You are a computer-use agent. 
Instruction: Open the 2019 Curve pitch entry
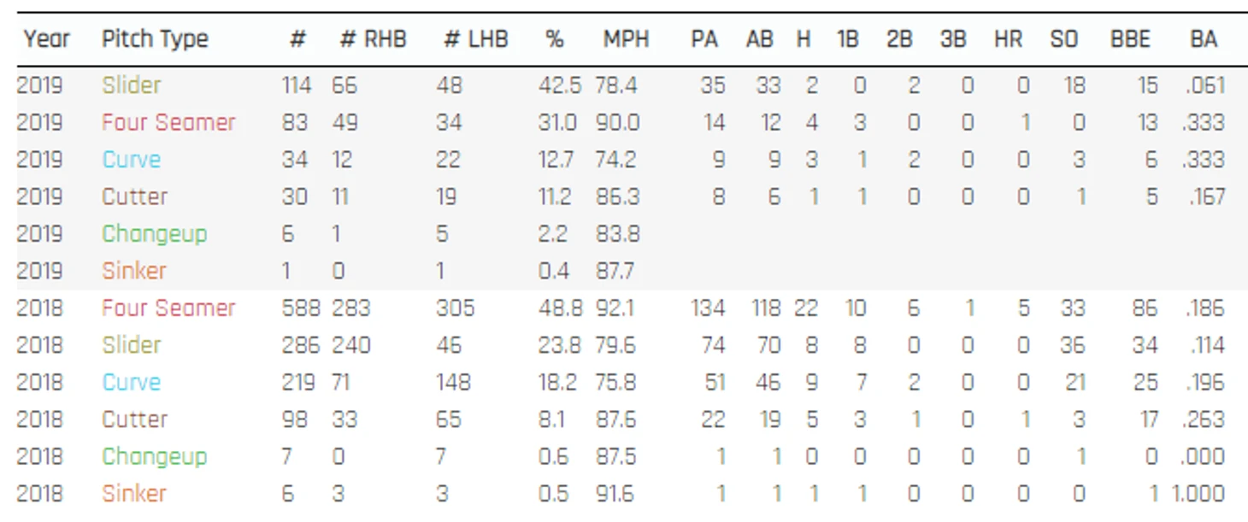[x=132, y=160]
